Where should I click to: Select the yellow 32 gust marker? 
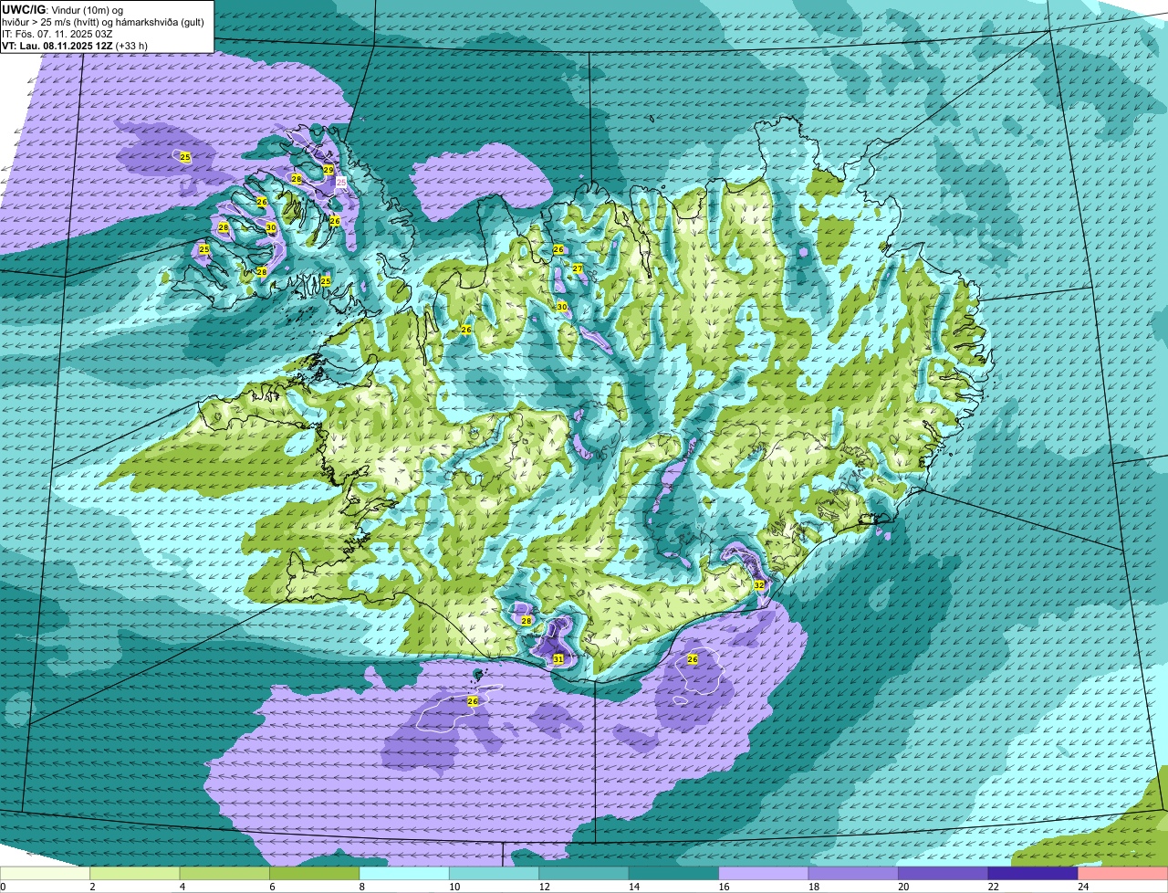(x=759, y=584)
